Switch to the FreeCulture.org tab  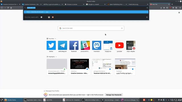tap(138, 4)
